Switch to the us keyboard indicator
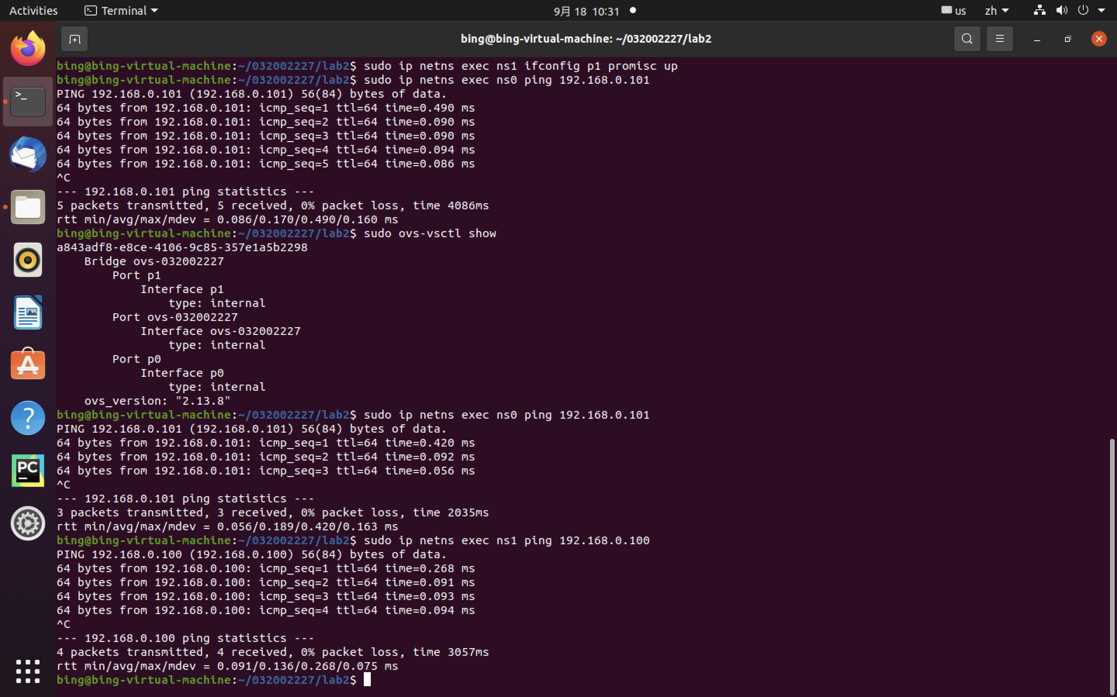 (x=954, y=10)
